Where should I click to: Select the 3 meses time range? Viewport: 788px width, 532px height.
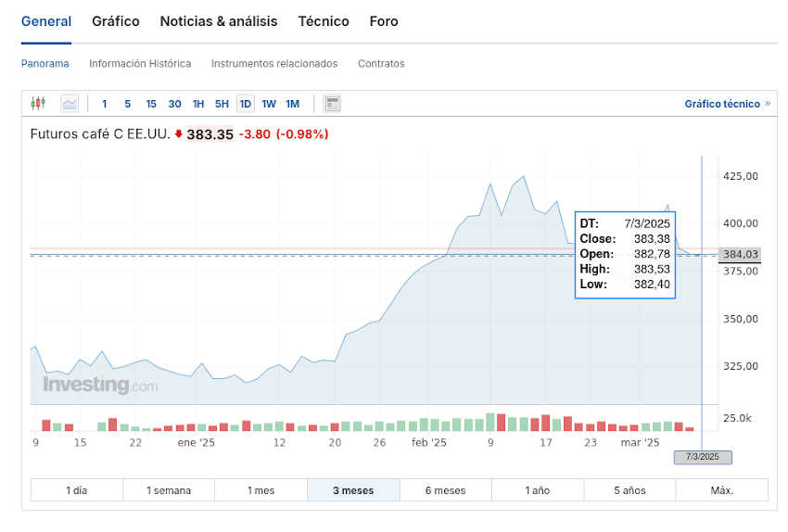pyautogui.click(x=353, y=490)
